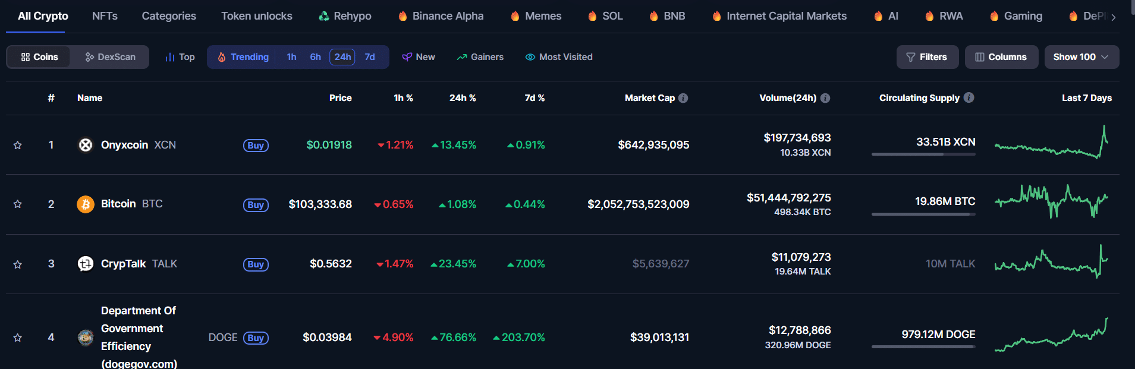The width and height of the screenshot is (1135, 369).
Task: Open Volume(24h) info tooltip icon
Action: pyautogui.click(x=825, y=98)
